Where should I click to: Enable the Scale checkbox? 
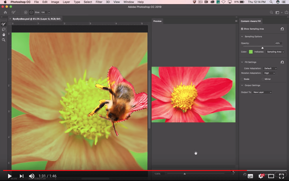[x=242, y=79]
